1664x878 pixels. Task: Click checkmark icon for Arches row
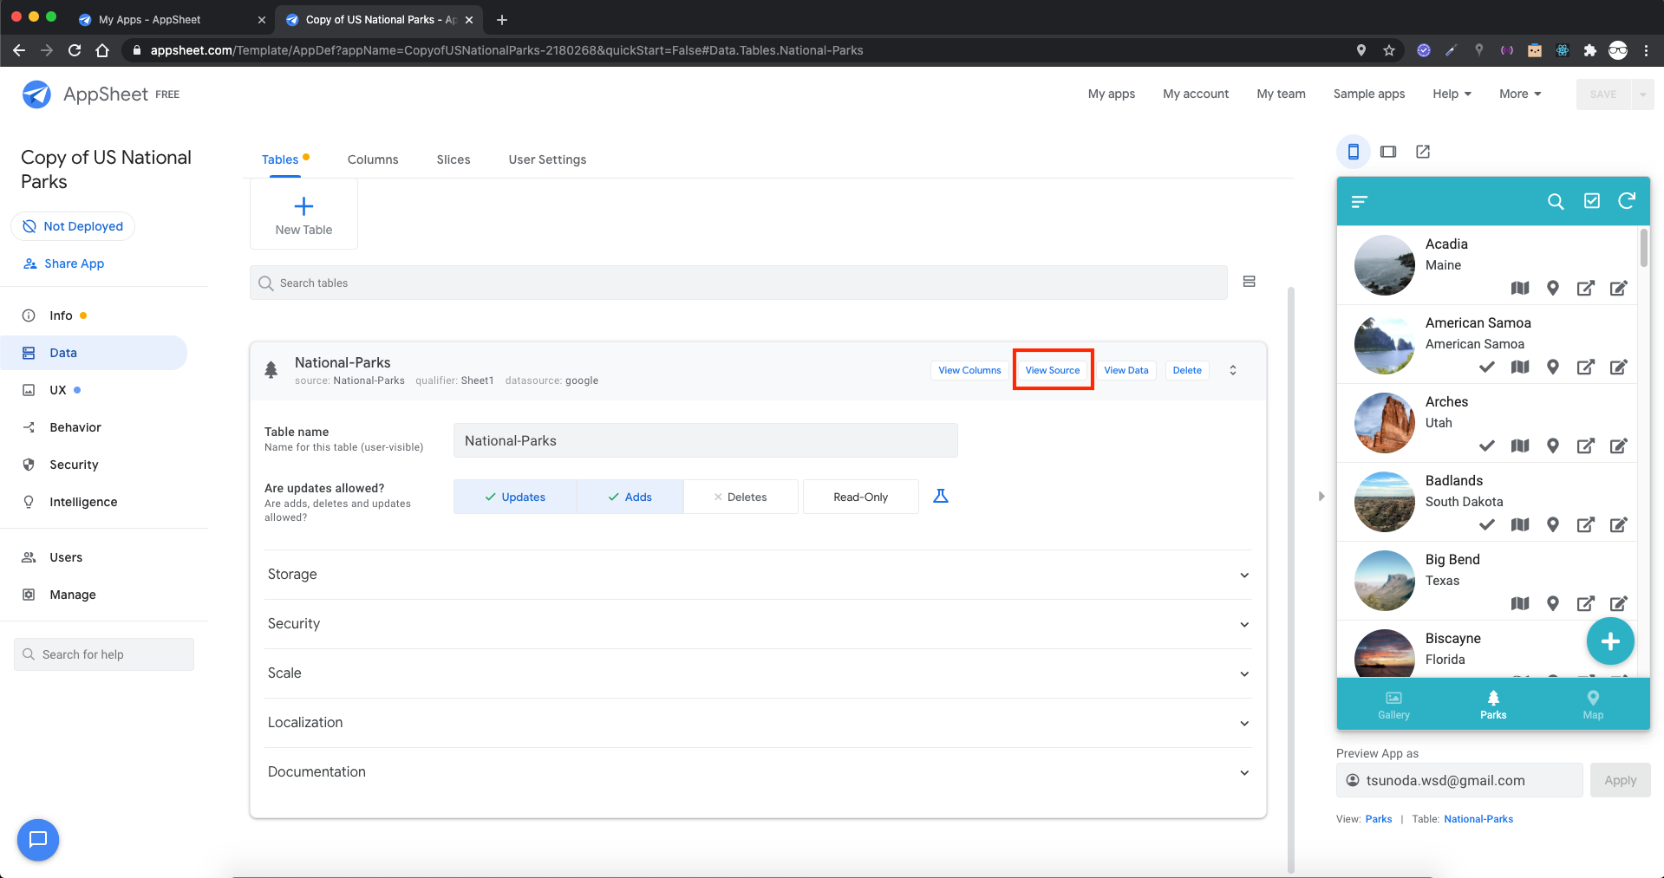pyautogui.click(x=1487, y=446)
